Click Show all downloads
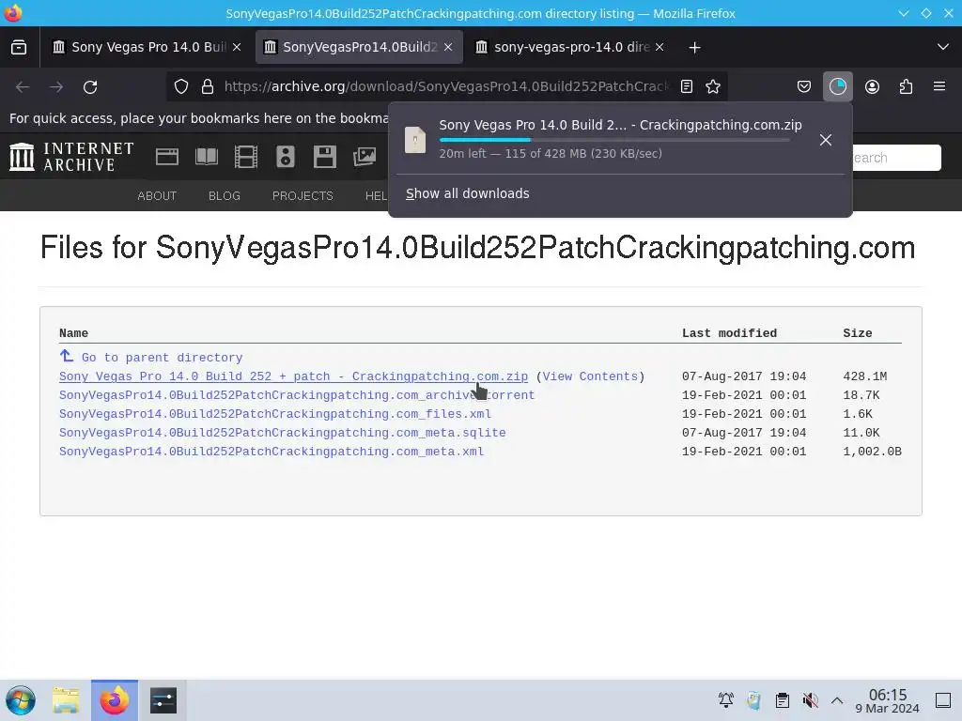 click(x=468, y=193)
